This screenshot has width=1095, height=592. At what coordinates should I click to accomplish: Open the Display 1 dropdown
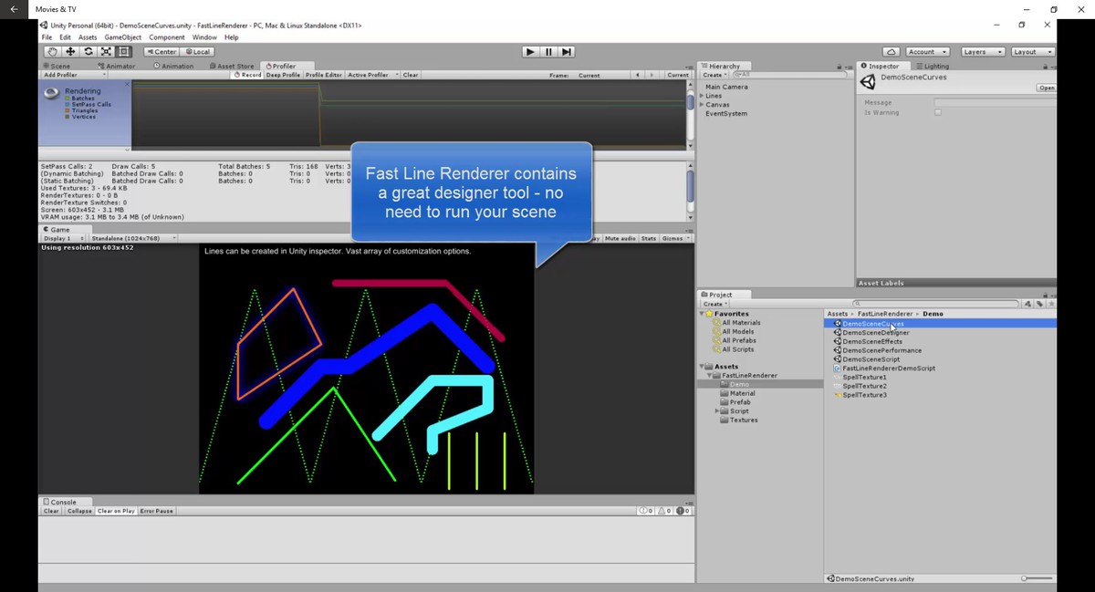click(63, 238)
